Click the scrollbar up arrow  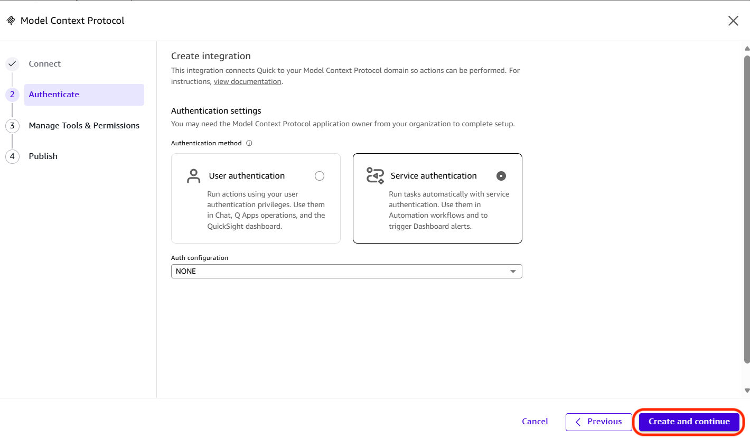[x=747, y=48]
